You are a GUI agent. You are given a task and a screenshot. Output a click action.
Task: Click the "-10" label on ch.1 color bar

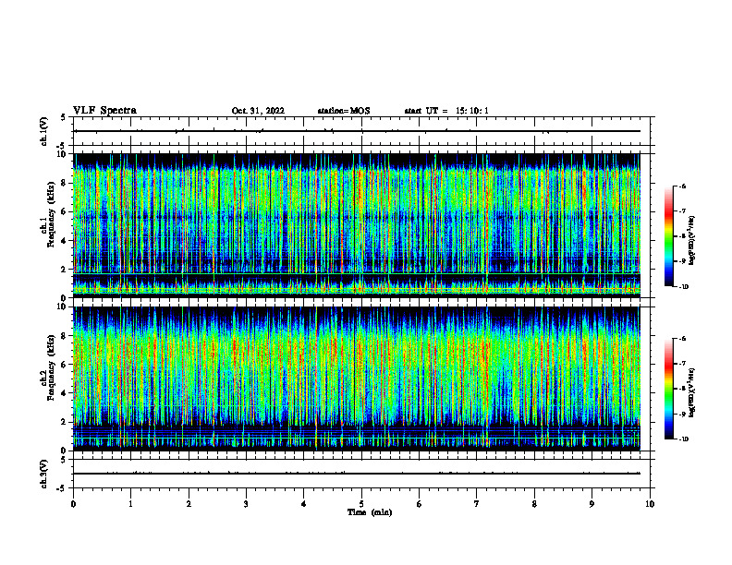coord(684,287)
